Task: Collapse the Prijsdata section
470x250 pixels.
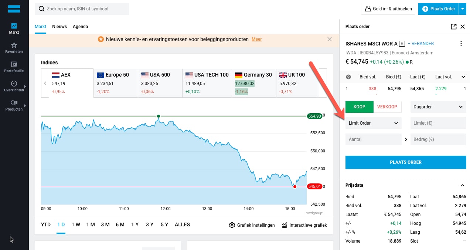Action: click(463, 185)
